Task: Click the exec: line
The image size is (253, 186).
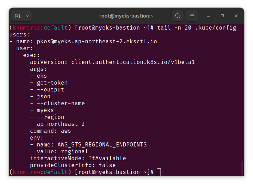Action: [32, 55]
